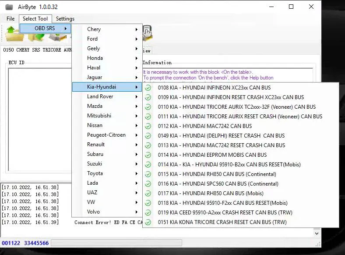This screenshot has width=345, height=255.
Task: Open the File menu
Action: (x=11, y=19)
